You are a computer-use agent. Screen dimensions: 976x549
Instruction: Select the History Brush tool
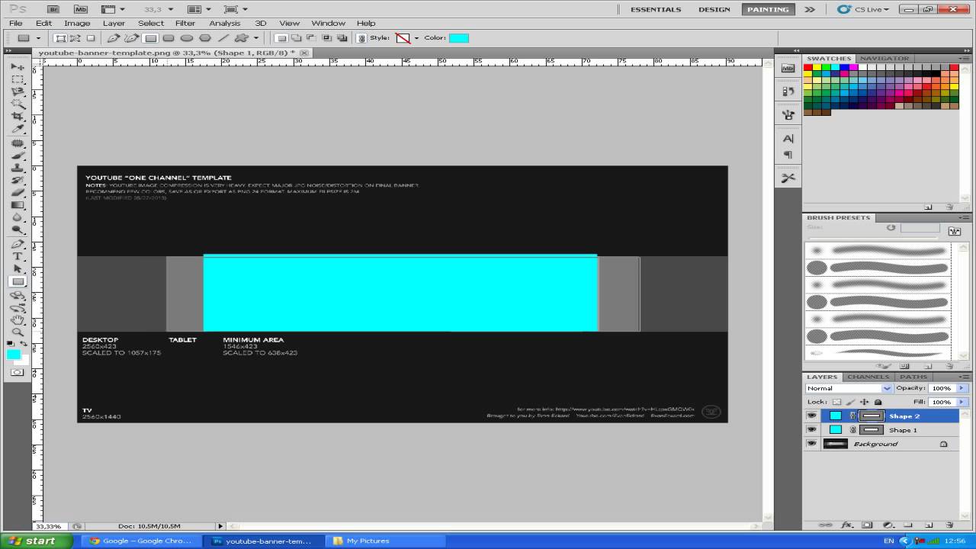(17, 180)
